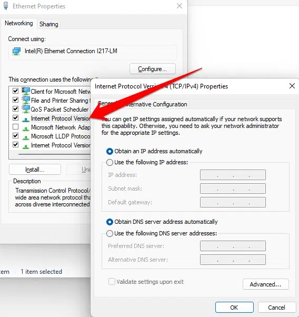Select the Microsoft LLDP Protocol icon
This screenshot has height=317, width=299.
(x=25, y=137)
